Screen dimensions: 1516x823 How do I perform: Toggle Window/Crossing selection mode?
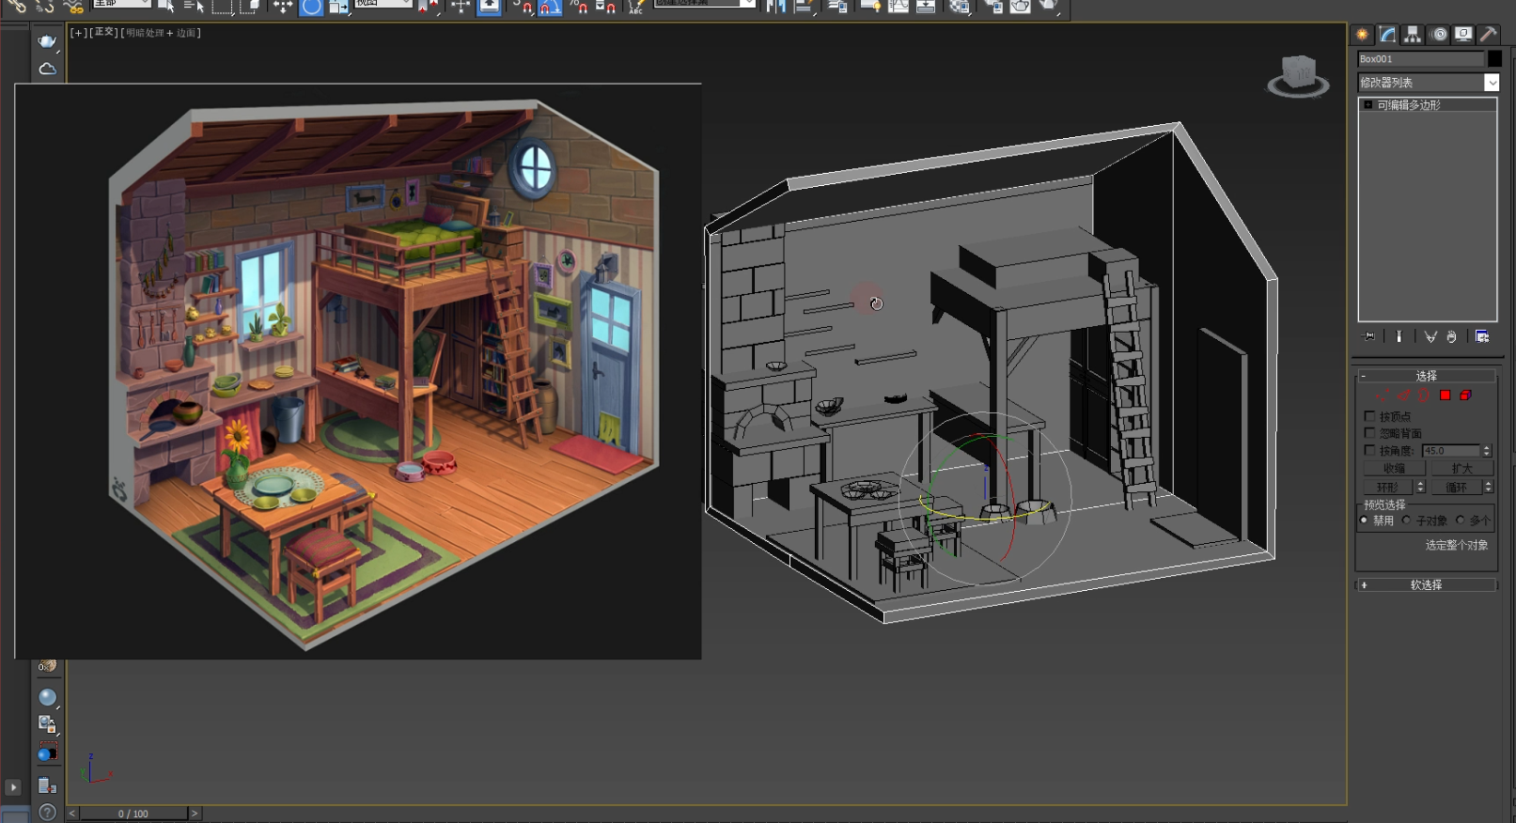coord(250,7)
